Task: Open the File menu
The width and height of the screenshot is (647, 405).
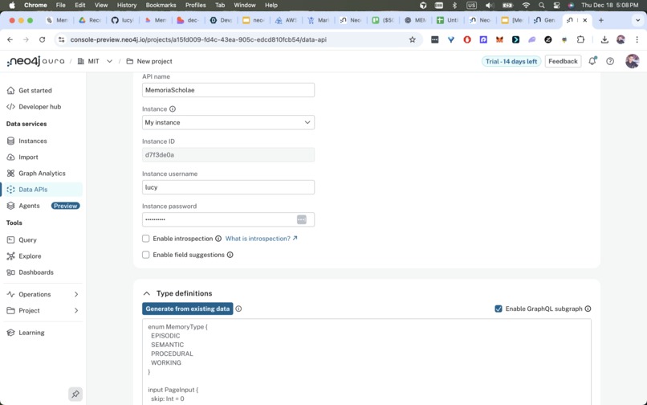Action: point(61,5)
